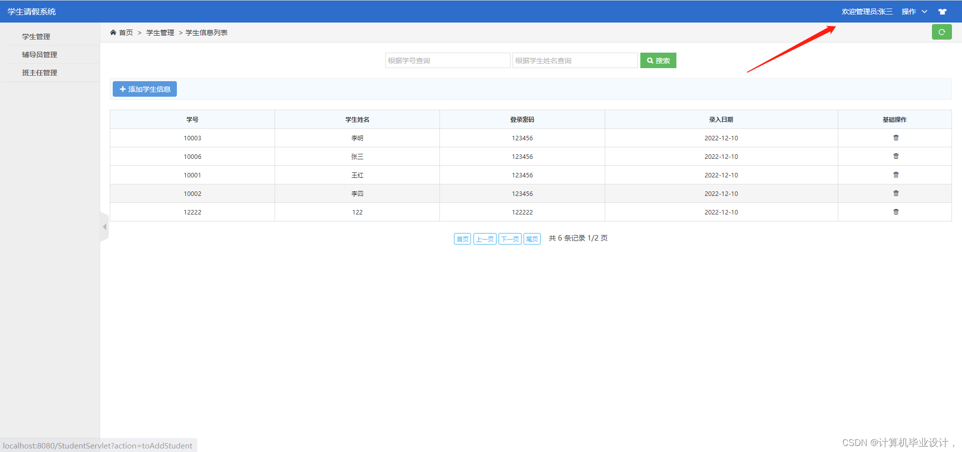Click password cell 122222
Image resolution: width=962 pixels, height=452 pixels.
pos(522,212)
